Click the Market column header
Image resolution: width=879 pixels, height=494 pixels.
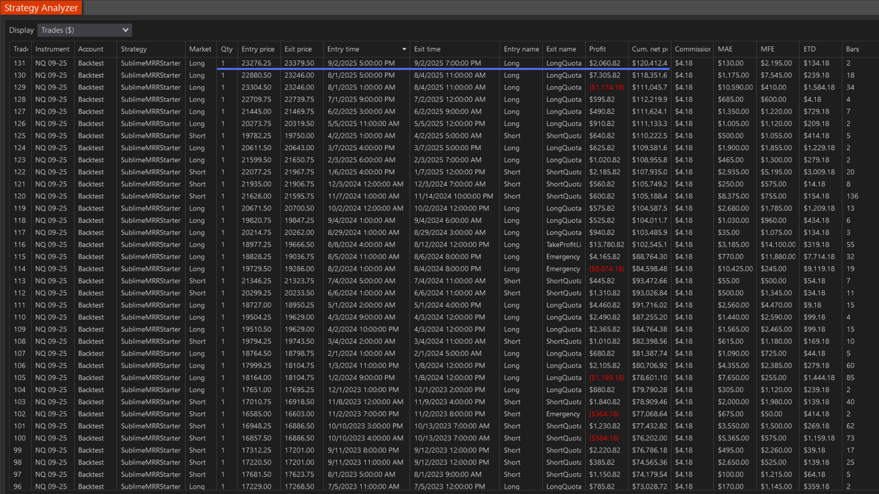point(200,49)
